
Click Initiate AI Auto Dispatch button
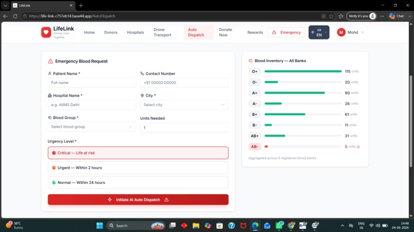point(138,200)
